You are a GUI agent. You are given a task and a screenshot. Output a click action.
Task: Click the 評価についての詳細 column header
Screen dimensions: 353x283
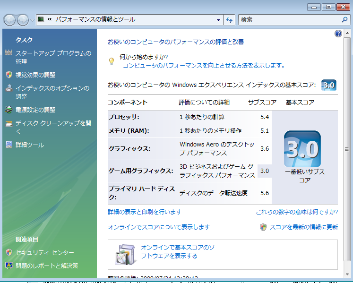coord(204,103)
